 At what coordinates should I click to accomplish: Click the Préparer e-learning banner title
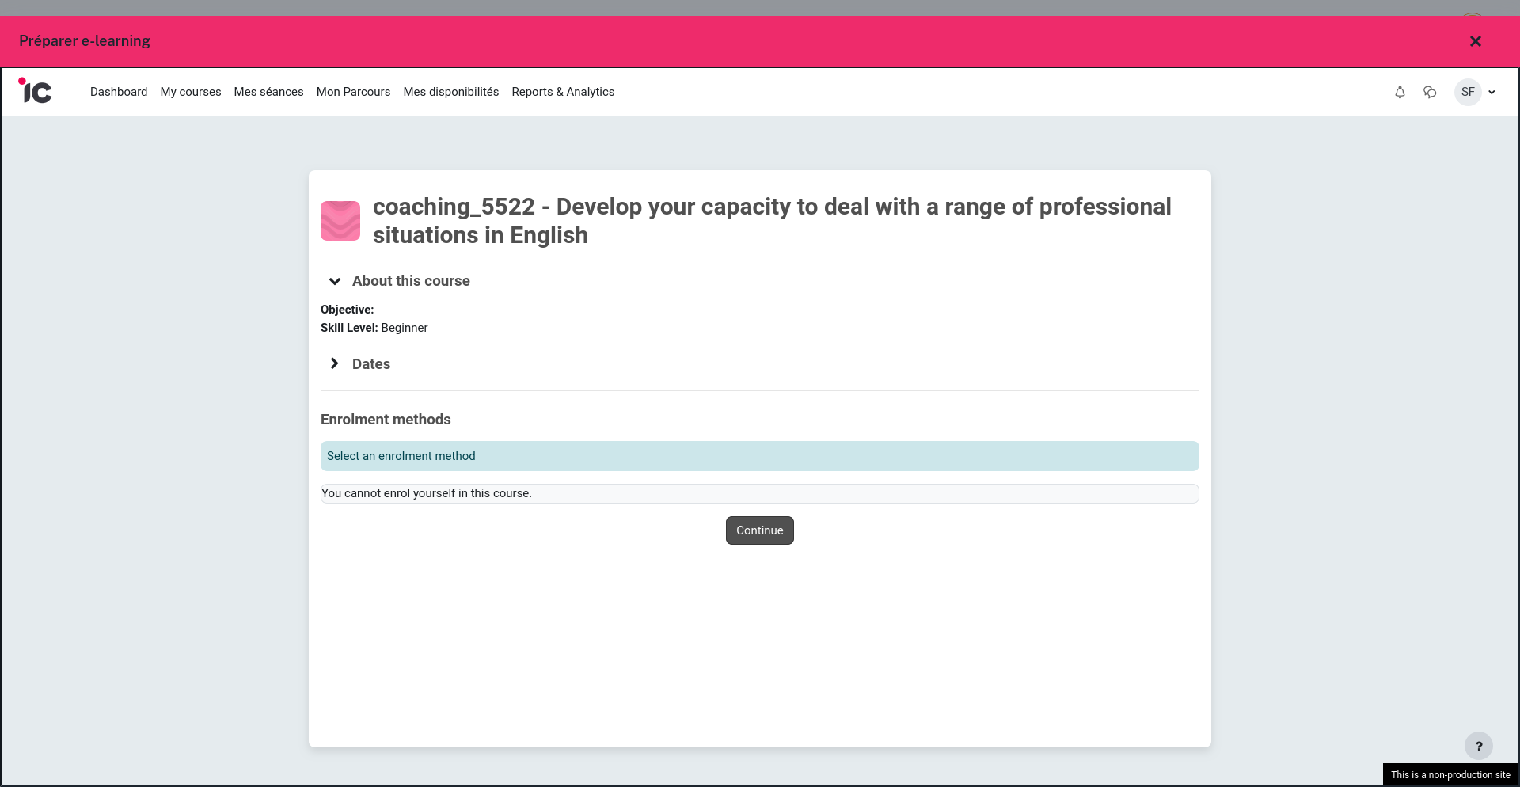tap(84, 40)
